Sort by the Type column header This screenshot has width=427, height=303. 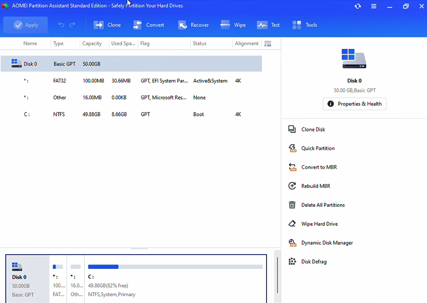[58, 44]
